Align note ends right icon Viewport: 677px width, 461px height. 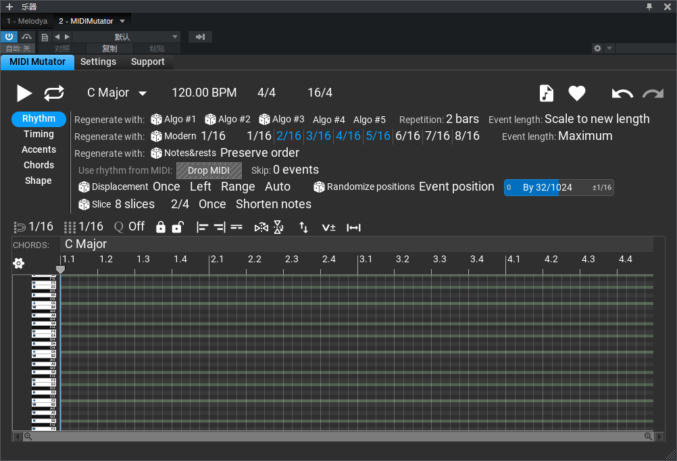click(x=220, y=227)
